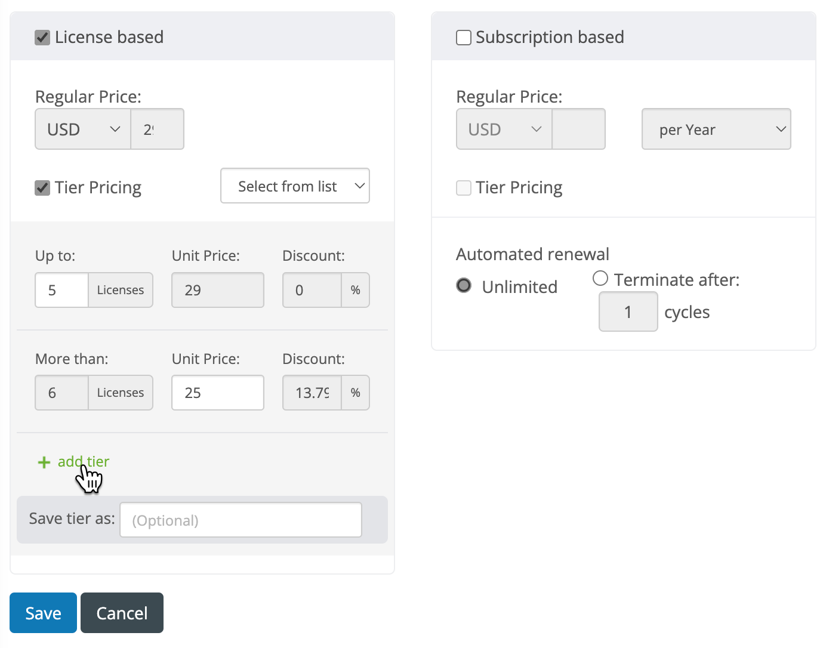
Task: Click the Up to licenses field showing 5
Action: tap(61, 290)
